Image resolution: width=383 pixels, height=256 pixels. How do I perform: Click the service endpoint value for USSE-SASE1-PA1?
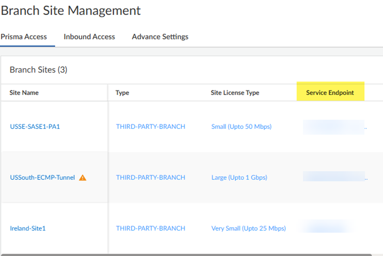click(x=334, y=127)
